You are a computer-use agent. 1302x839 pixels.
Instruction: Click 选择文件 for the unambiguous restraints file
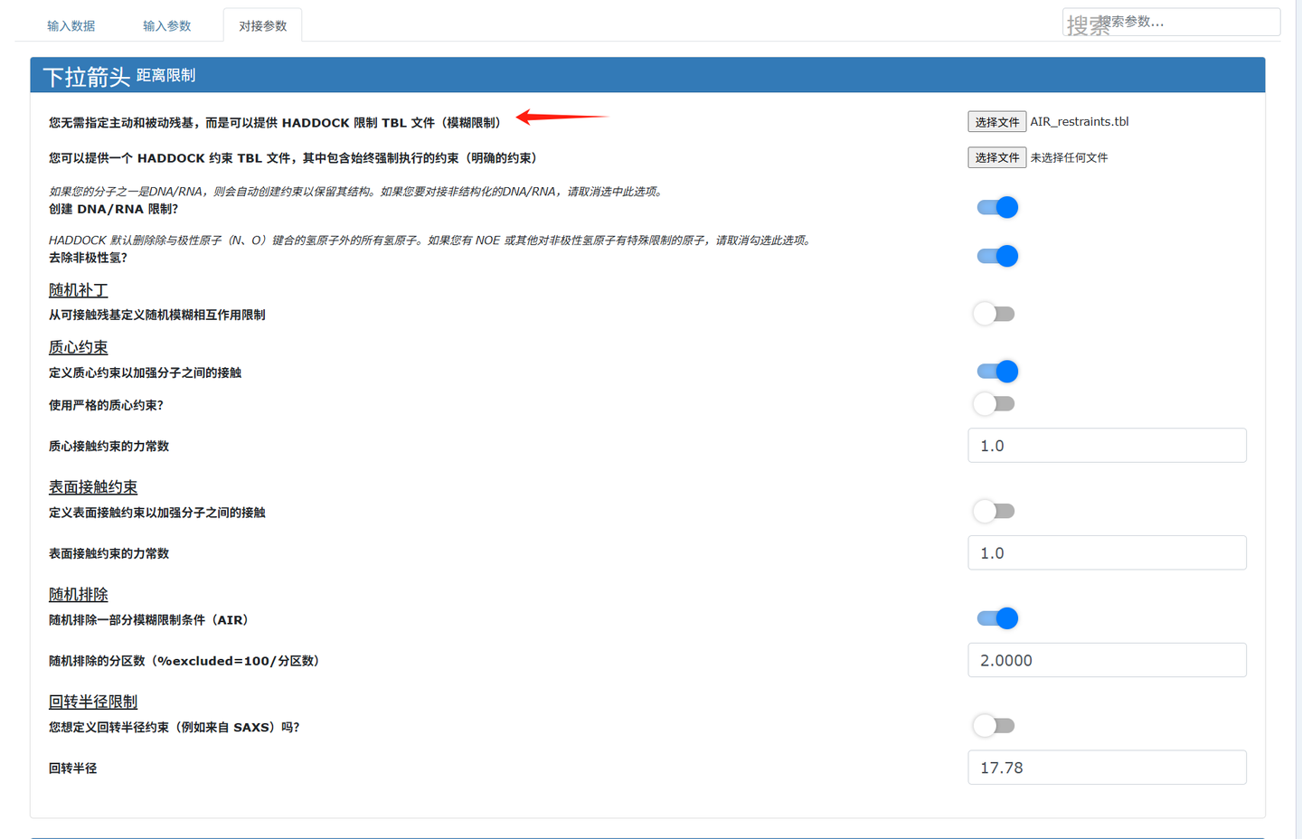[x=996, y=156]
